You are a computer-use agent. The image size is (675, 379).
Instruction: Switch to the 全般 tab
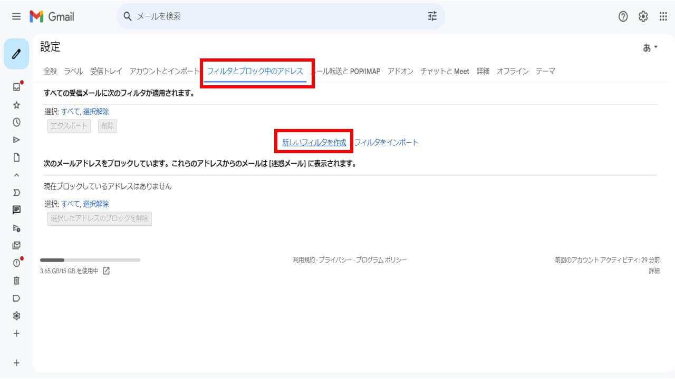(50, 71)
